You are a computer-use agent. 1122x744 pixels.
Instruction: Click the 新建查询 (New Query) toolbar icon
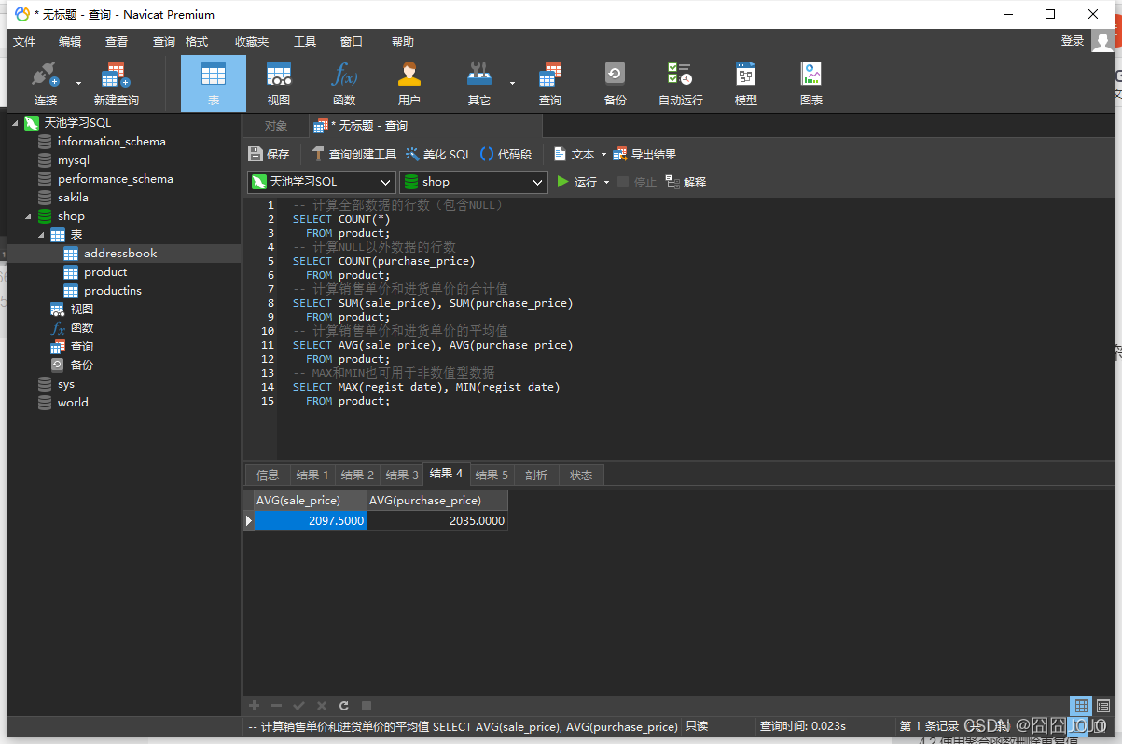click(116, 84)
